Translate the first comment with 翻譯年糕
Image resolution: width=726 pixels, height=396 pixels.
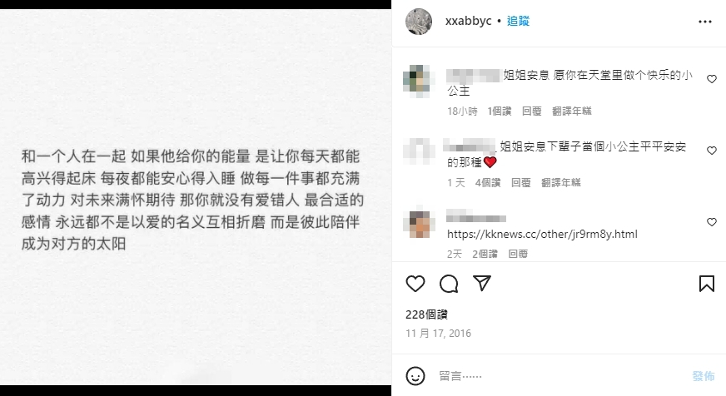pyautogui.click(x=572, y=111)
